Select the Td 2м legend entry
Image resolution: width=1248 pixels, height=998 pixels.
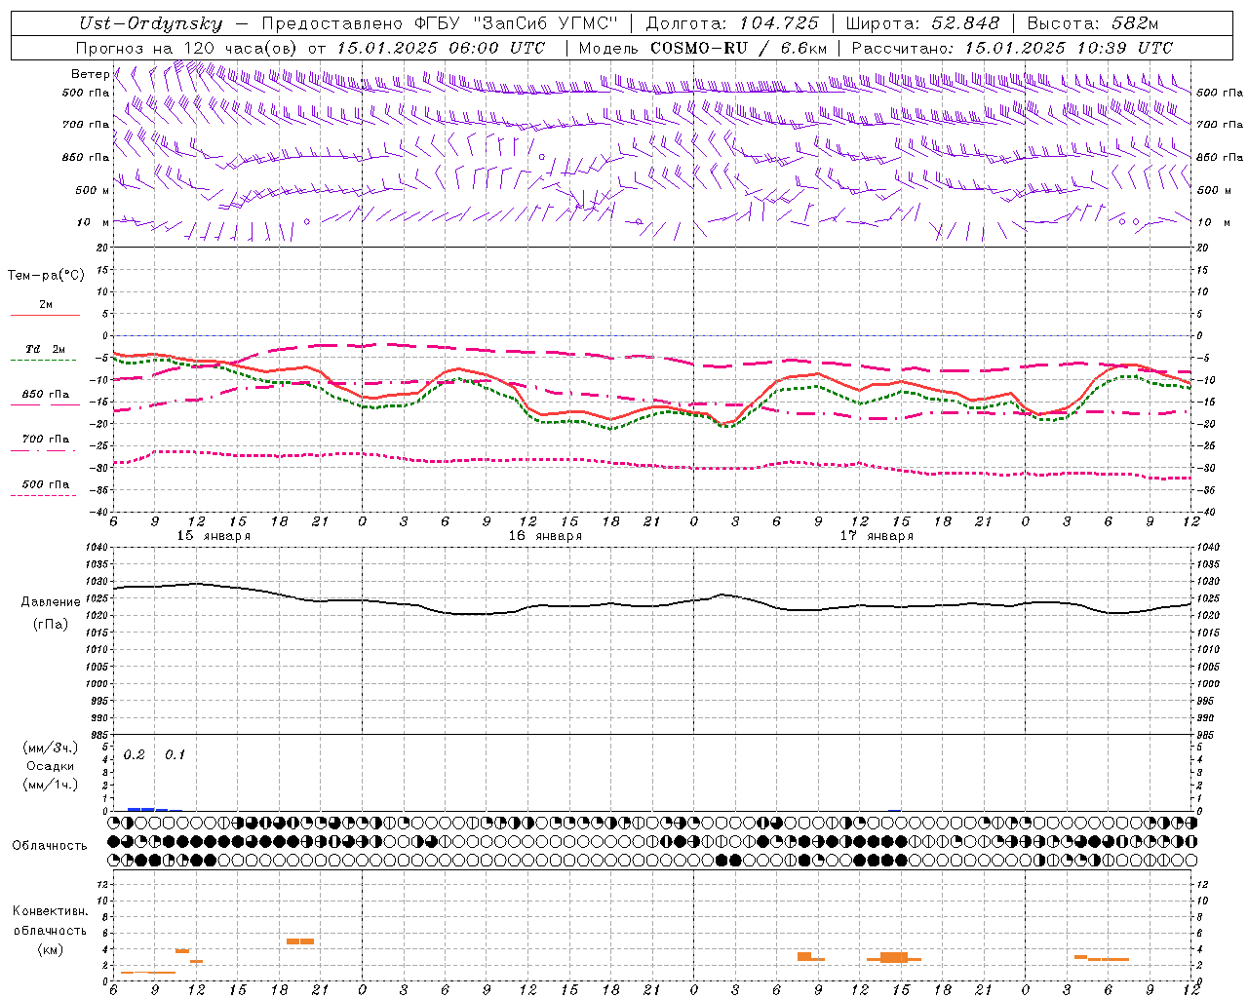45,349
